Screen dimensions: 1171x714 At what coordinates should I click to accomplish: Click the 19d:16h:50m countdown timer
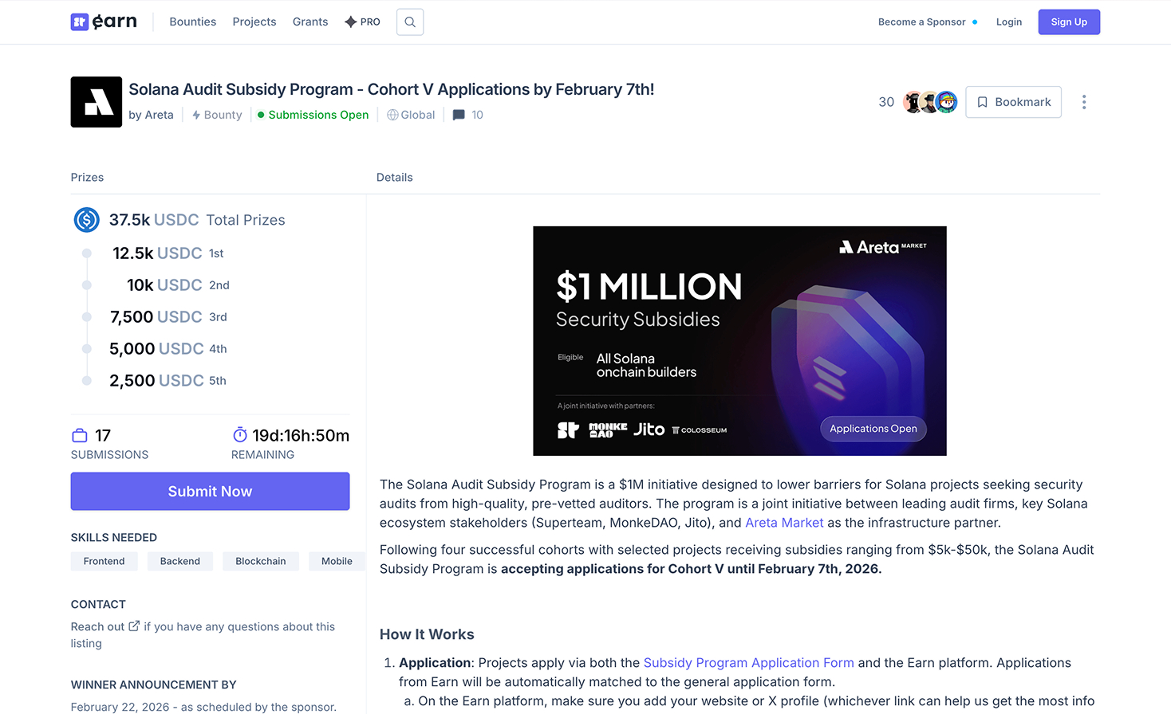pos(301,435)
